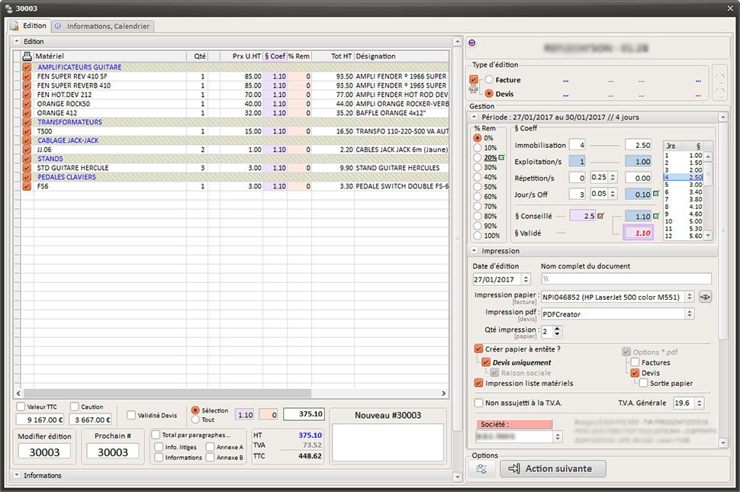The image size is (740, 492).
Task: Select the 50% remise radio button
Action: (x=478, y=187)
